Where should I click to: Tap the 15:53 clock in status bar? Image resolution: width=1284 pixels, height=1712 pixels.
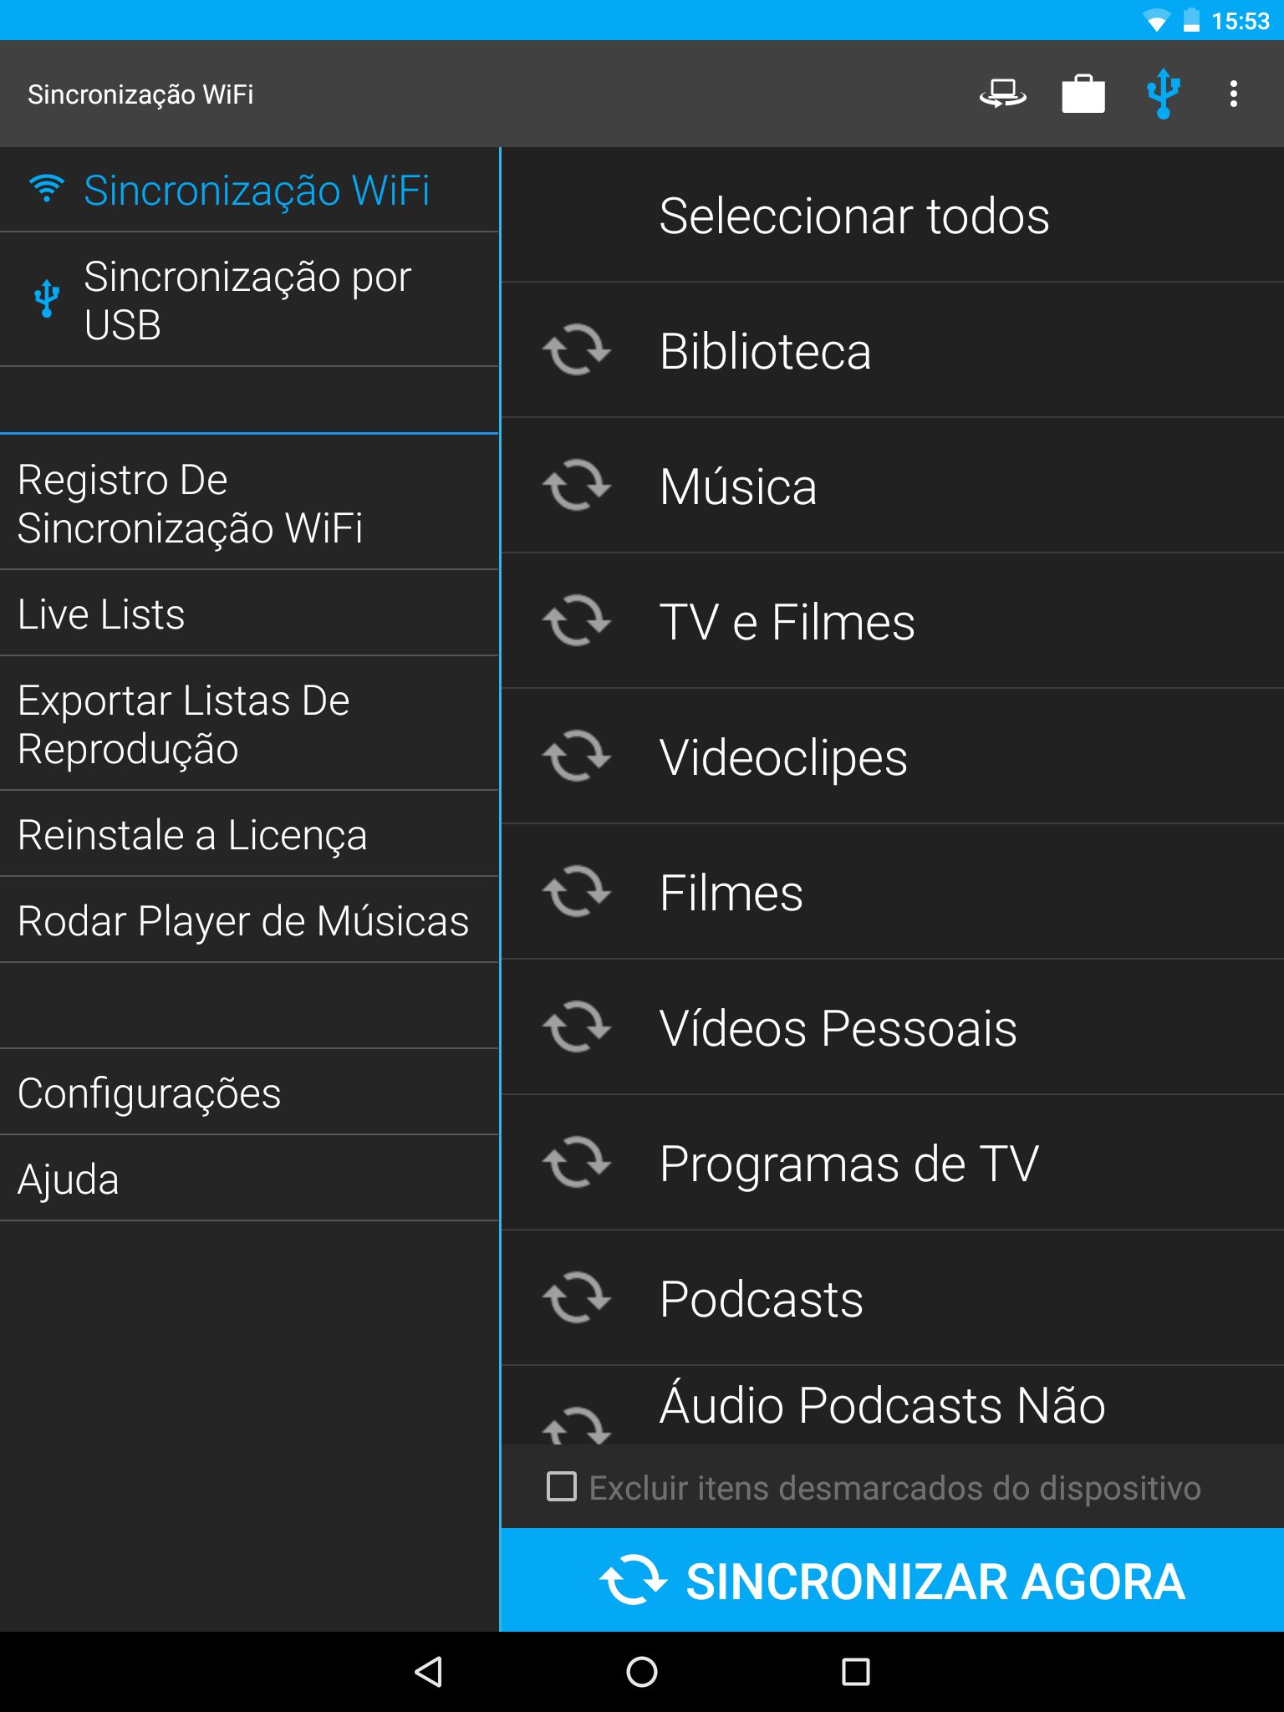[x=1241, y=21]
